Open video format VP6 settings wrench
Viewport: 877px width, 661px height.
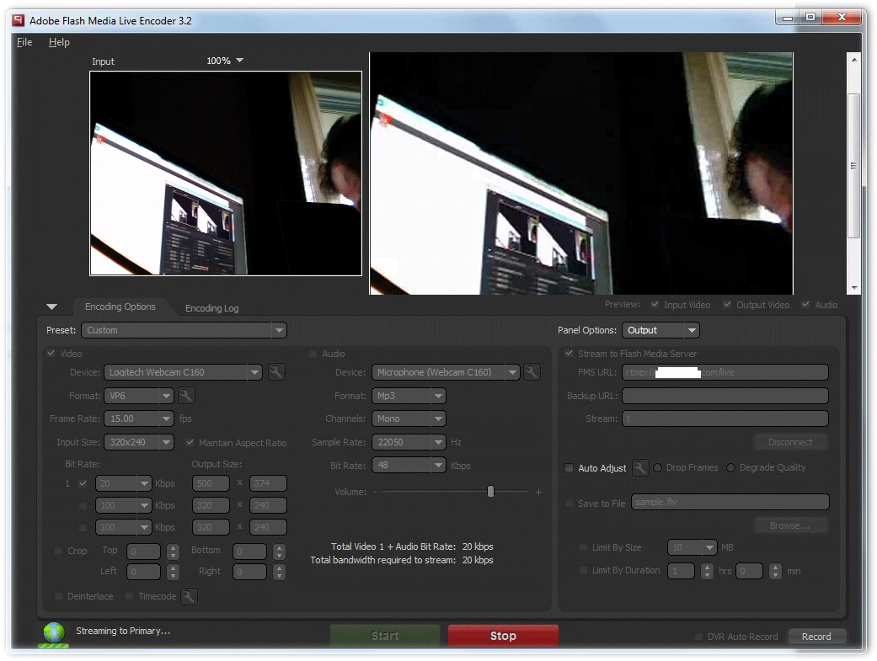tap(186, 396)
